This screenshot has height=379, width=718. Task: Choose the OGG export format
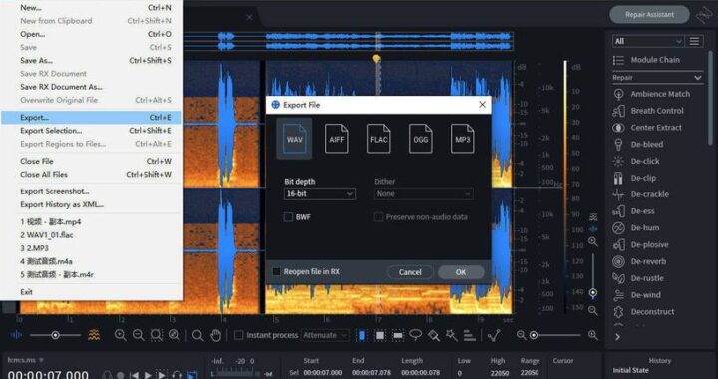[x=421, y=139]
